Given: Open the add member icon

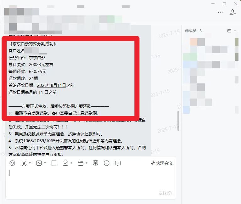Looking at the screenshot, I should (233, 12).
